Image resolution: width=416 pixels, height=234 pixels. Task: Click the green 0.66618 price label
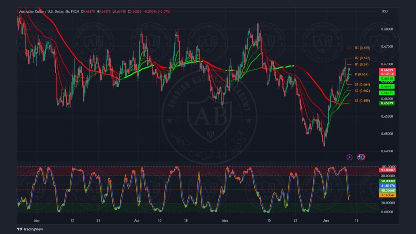pyautogui.click(x=387, y=79)
